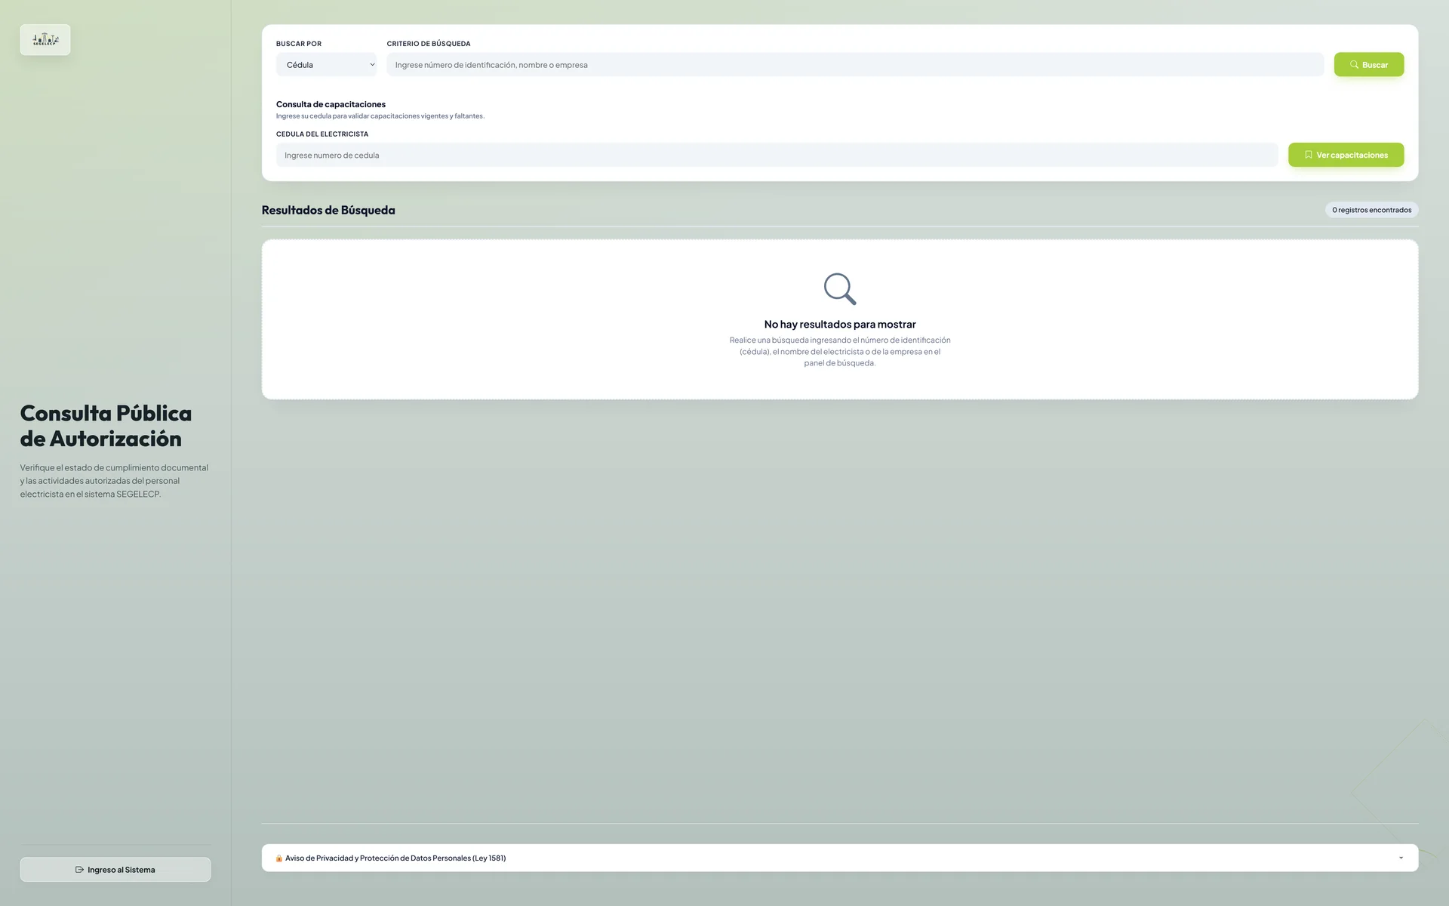
Task: Click the No hay resultados para mostrar text
Action: [840, 324]
